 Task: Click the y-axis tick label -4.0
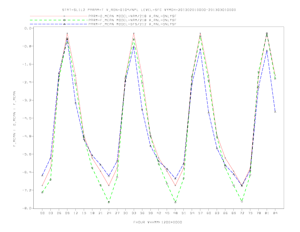tap(27, 118)
